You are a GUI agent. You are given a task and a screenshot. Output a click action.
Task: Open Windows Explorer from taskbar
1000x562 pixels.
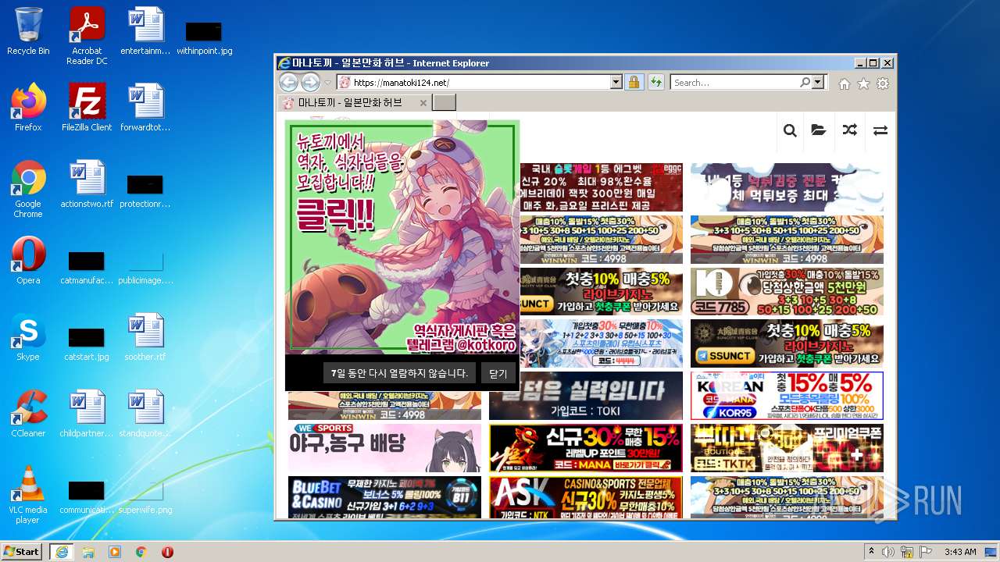pos(88,552)
